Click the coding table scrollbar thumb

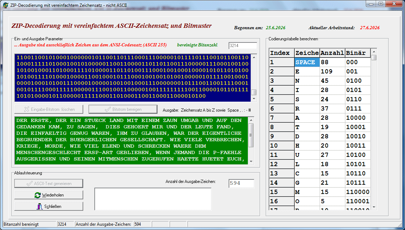point(374,58)
